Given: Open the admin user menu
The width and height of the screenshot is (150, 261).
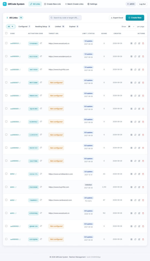Looking at the screenshot, I should coord(131,4).
